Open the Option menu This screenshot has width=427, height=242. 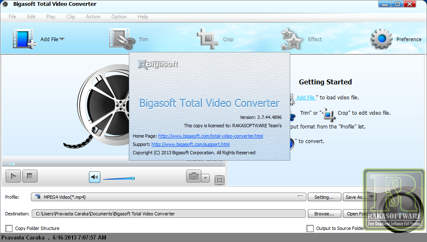pos(119,17)
